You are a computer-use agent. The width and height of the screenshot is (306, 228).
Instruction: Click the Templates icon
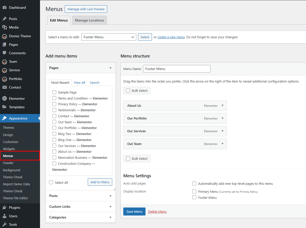click(5, 107)
